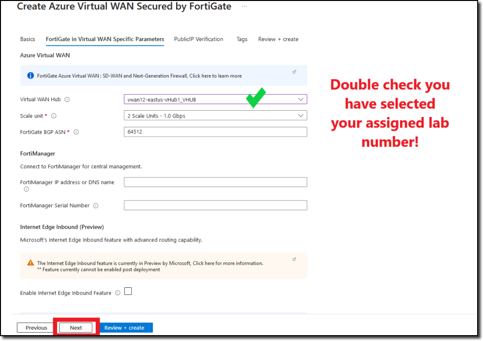Click the 'Azure Virtual WAN' section heading
The width and height of the screenshot is (483, 341).
point(45,55)
